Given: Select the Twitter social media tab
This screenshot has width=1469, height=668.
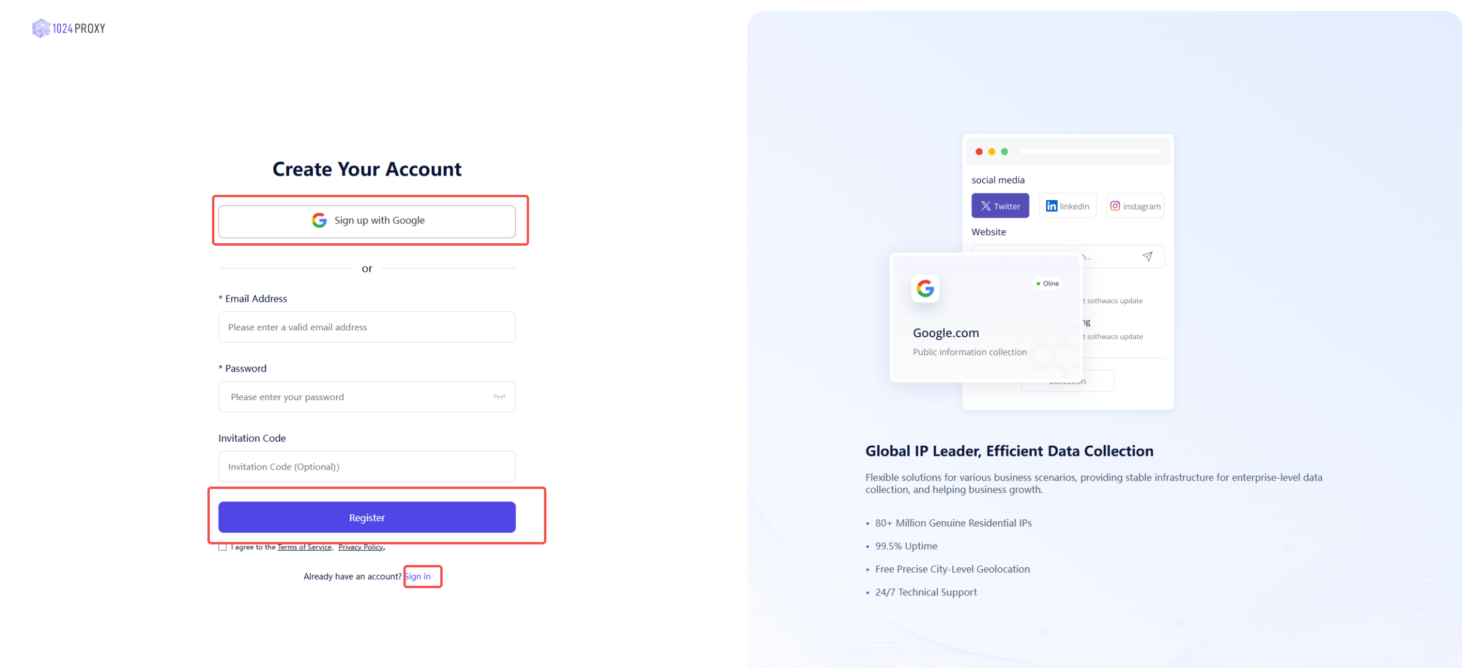Looking at the screenshot, I should pos(1000,206).
